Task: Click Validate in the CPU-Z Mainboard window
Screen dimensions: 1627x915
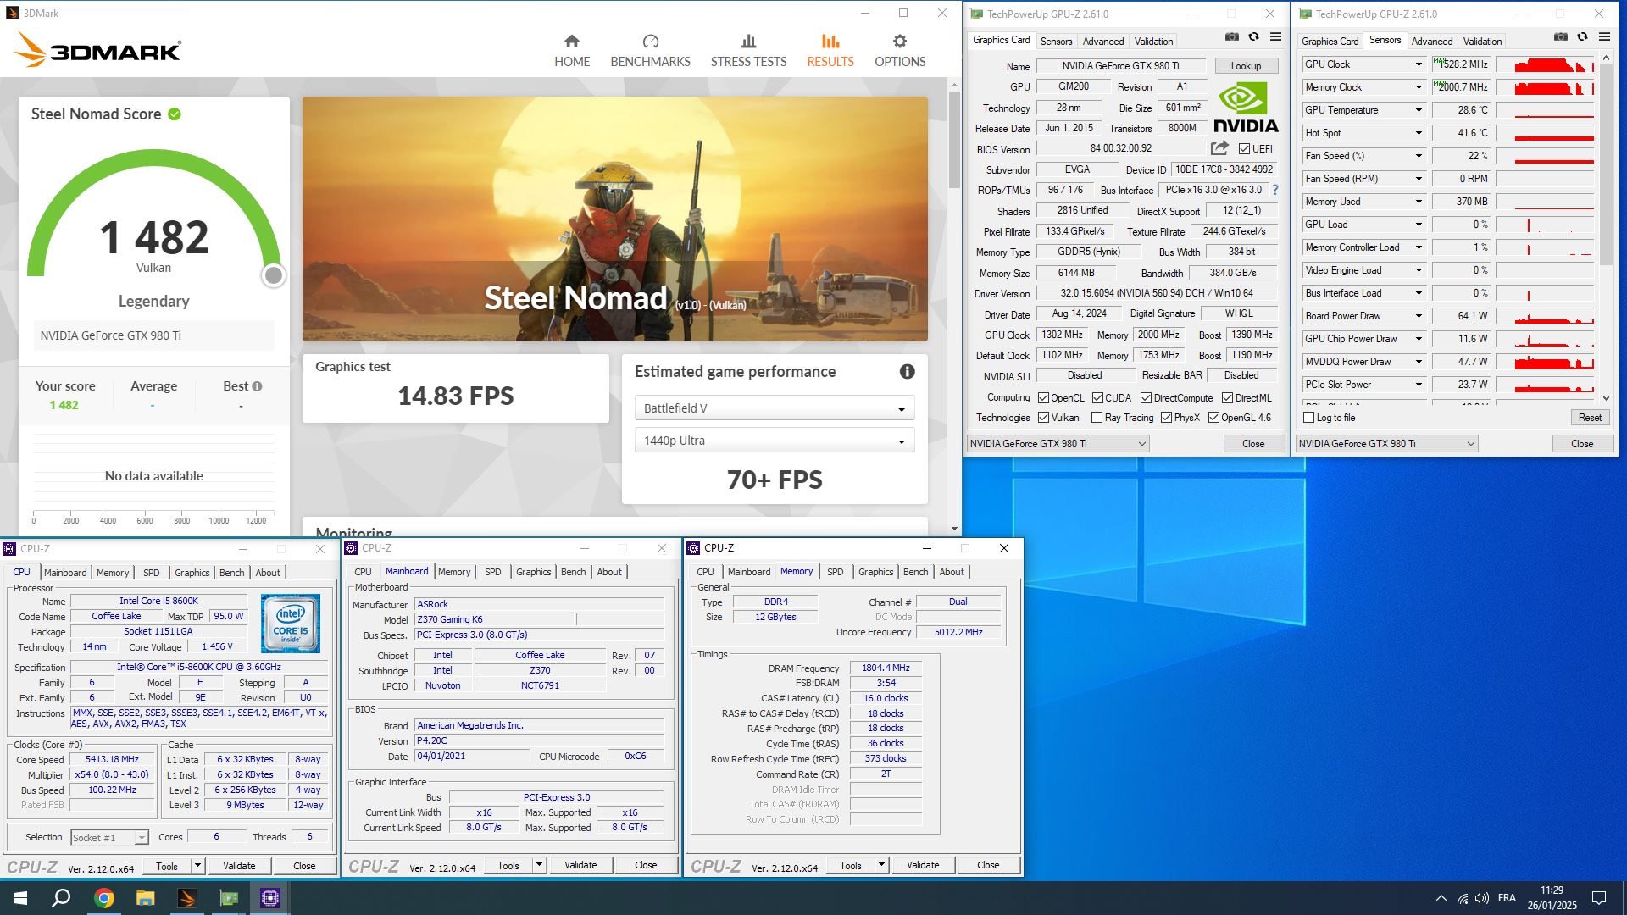Action: tap(580, 865)
